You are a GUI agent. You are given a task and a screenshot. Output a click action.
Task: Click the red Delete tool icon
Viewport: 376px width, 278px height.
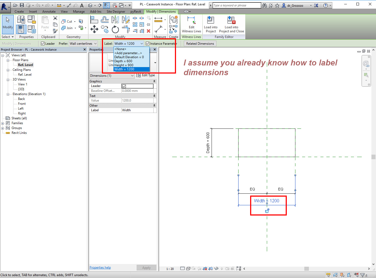point(148,31)
